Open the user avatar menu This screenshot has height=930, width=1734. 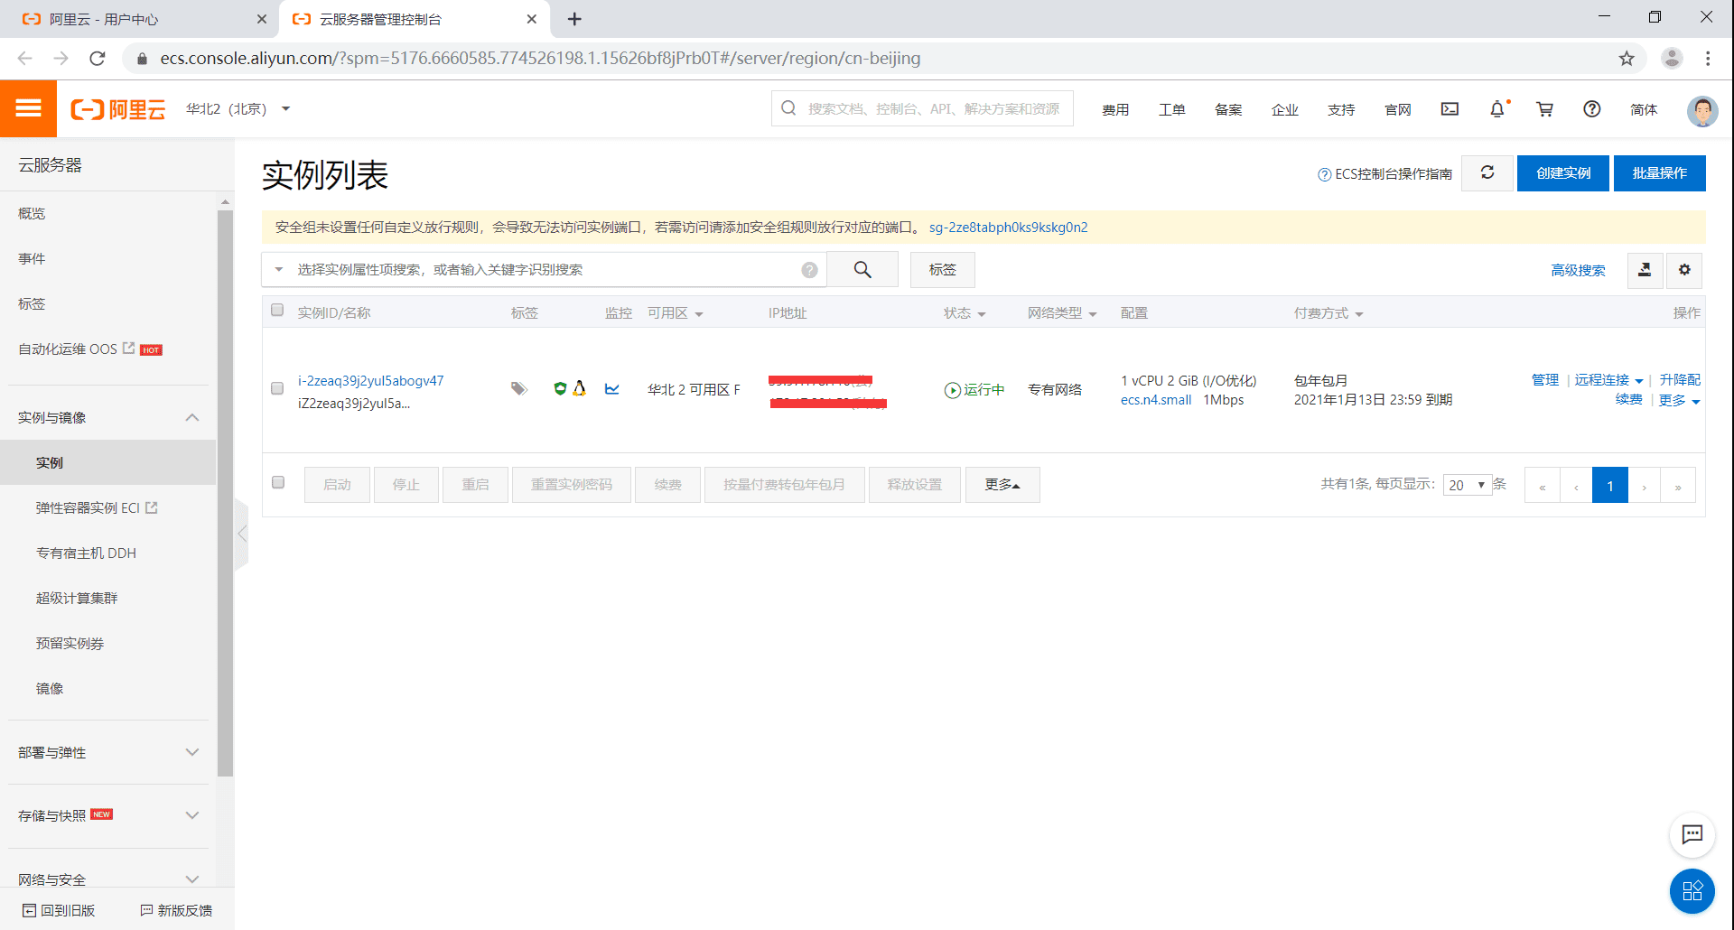point(1702,110)
